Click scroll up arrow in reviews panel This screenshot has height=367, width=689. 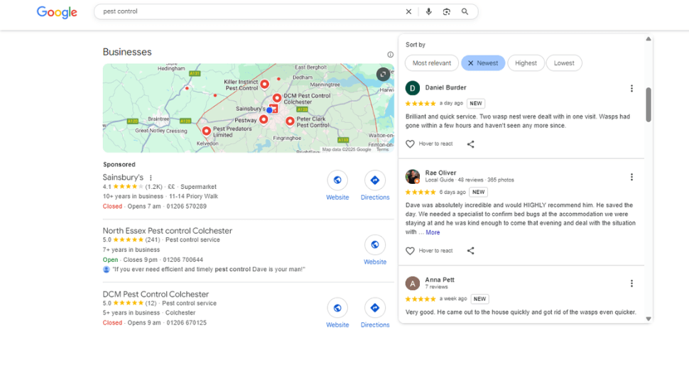[x=648, y=39]
